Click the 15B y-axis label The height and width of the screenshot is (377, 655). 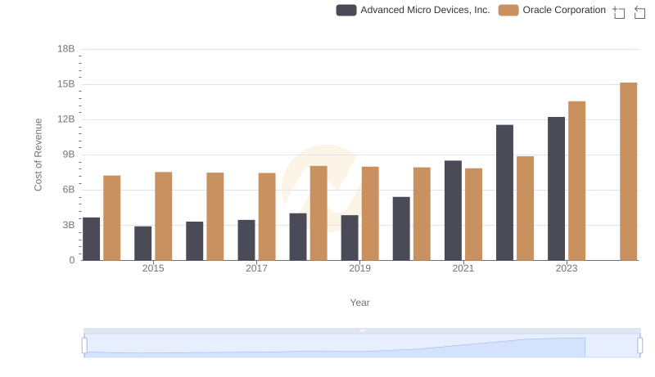[x=66, y=84]
